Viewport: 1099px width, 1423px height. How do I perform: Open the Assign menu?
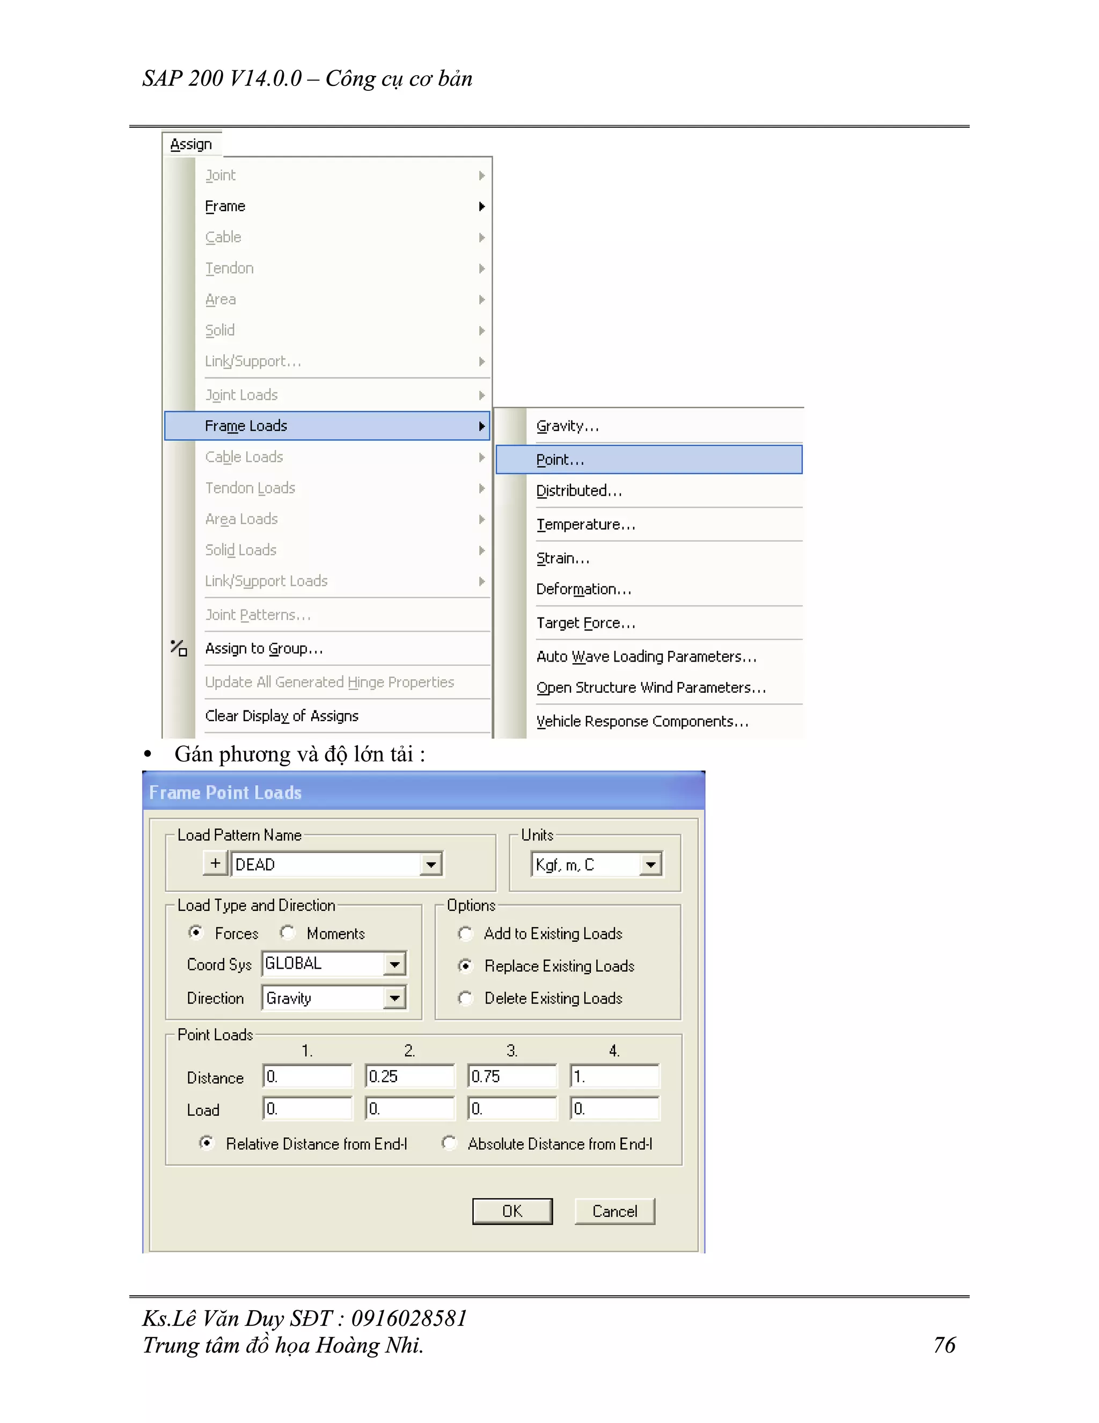pyautogui.click(x=191, y=144)
